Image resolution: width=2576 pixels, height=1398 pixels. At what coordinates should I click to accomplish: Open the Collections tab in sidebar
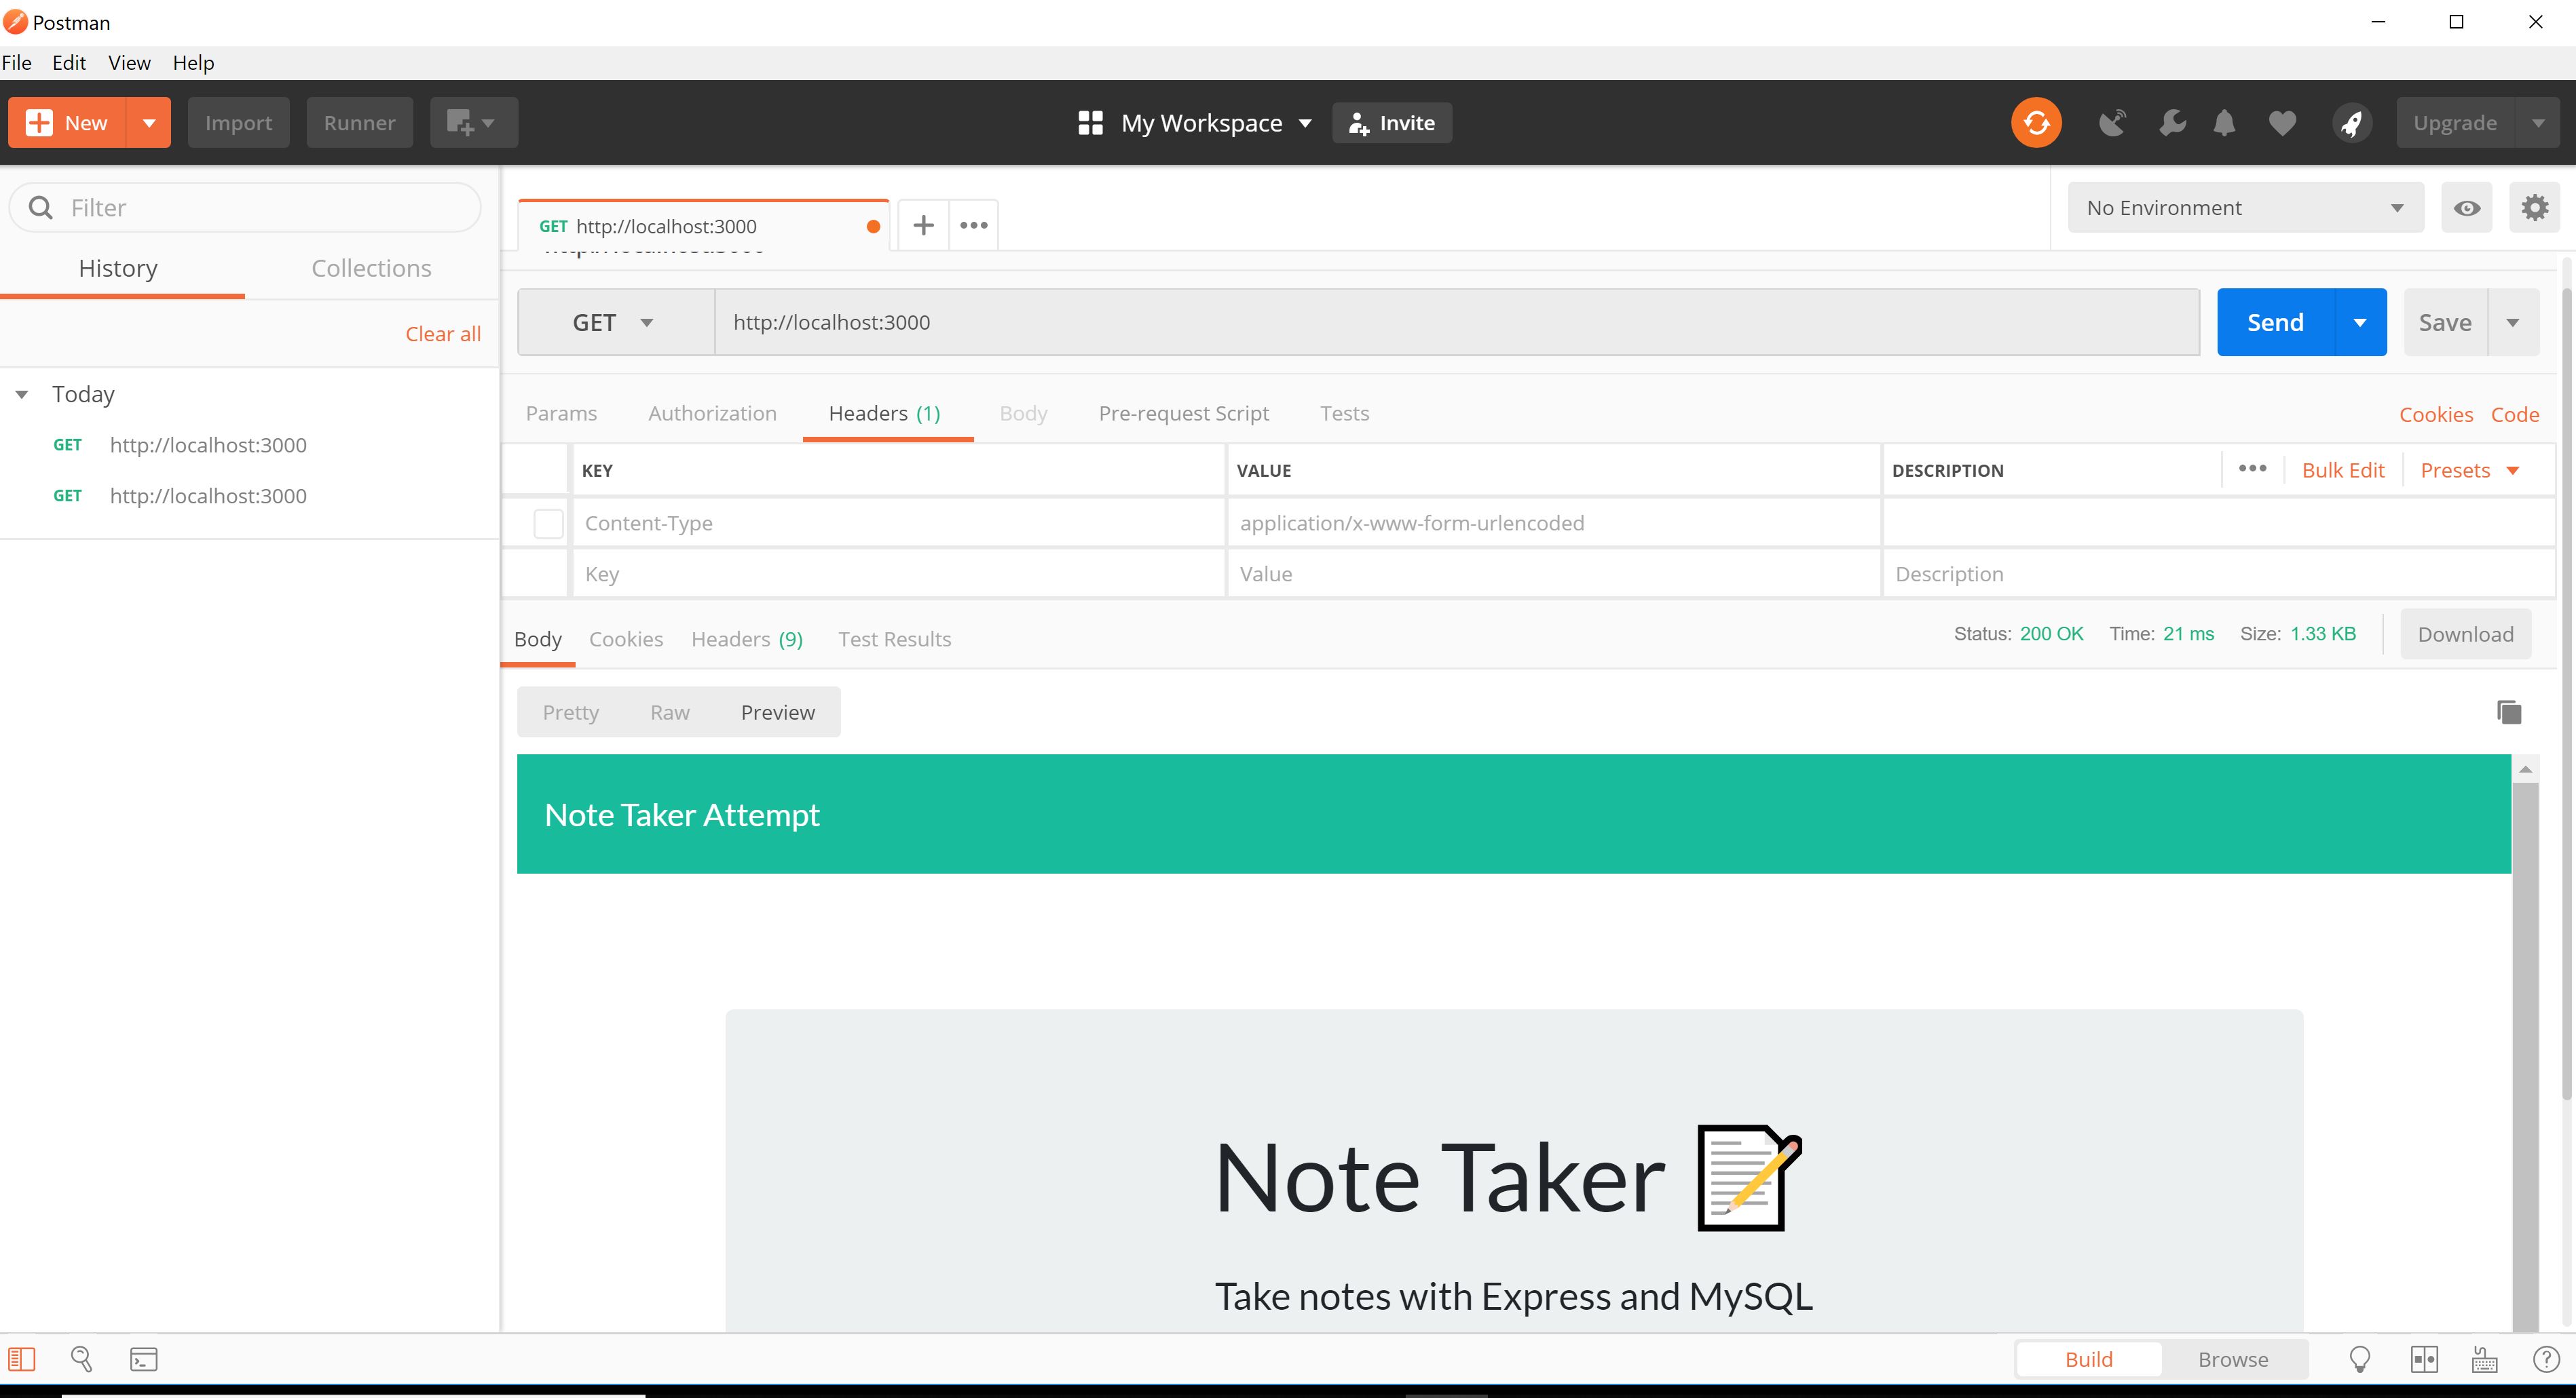click(x=371, y=268)
